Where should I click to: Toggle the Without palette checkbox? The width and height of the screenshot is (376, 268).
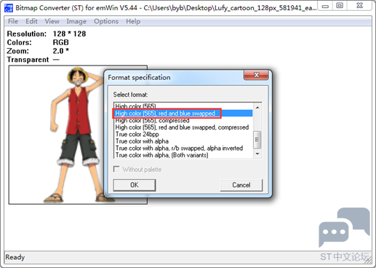point(116,169)
